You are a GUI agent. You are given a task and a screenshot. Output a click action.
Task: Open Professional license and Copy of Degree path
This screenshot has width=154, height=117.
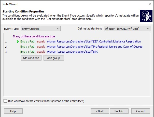(x=95, y=47)
